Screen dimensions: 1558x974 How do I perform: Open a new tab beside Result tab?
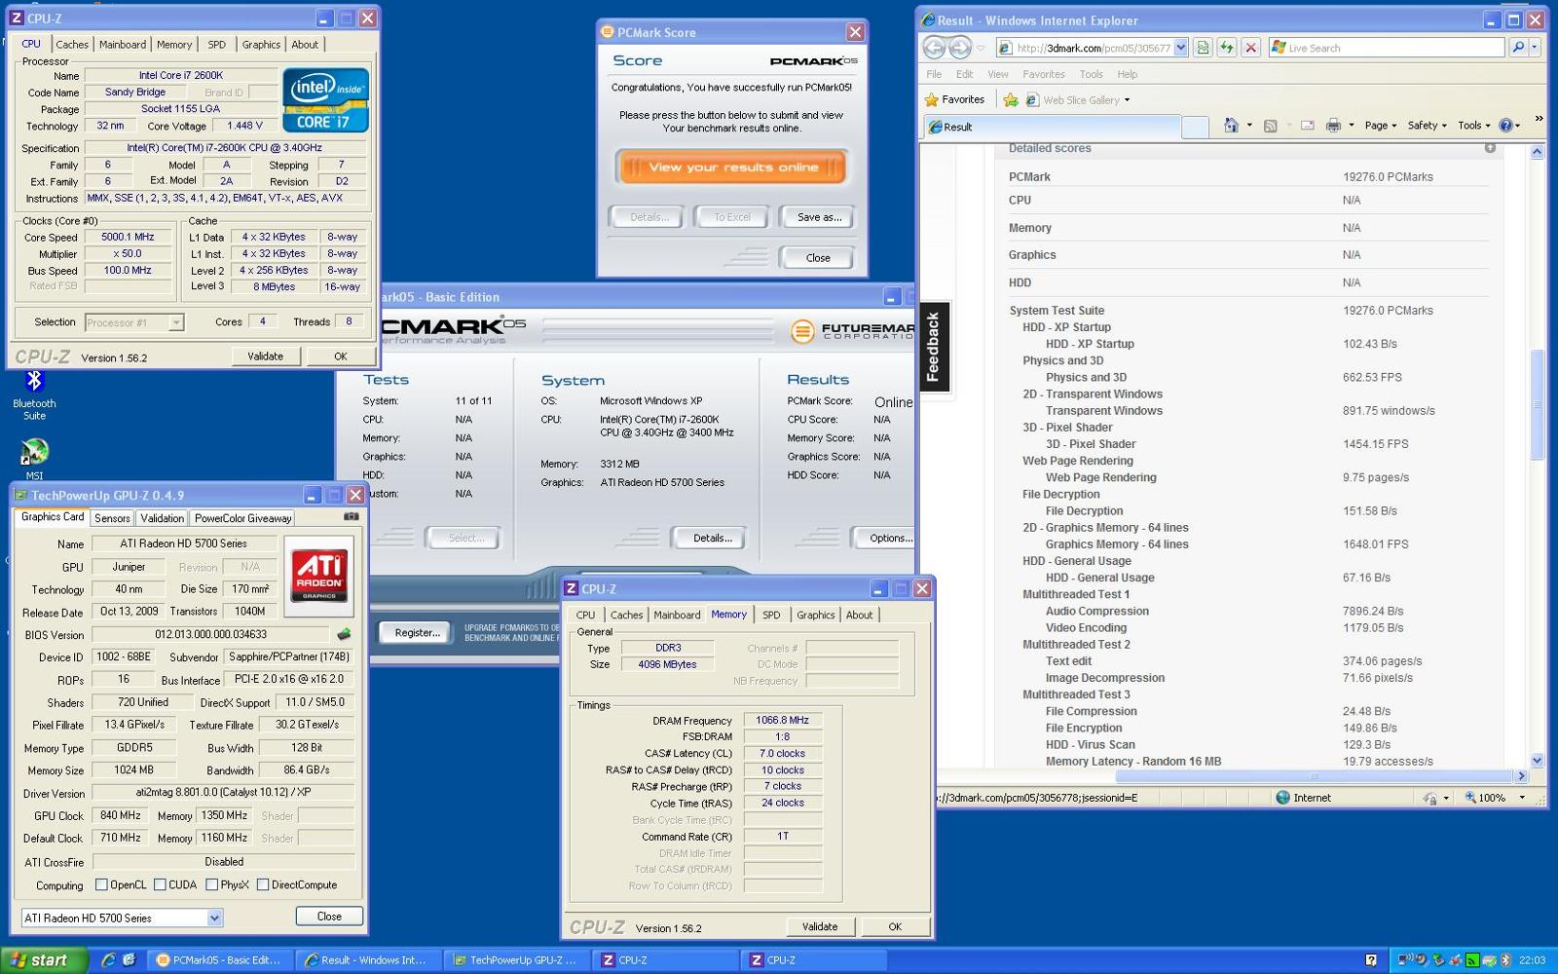(1195, 127)
